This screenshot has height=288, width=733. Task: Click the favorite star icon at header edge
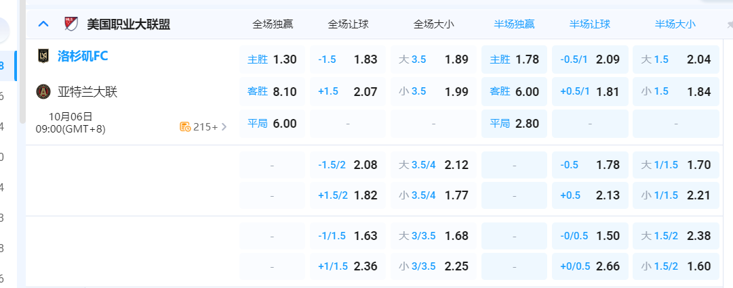[729, 24]
